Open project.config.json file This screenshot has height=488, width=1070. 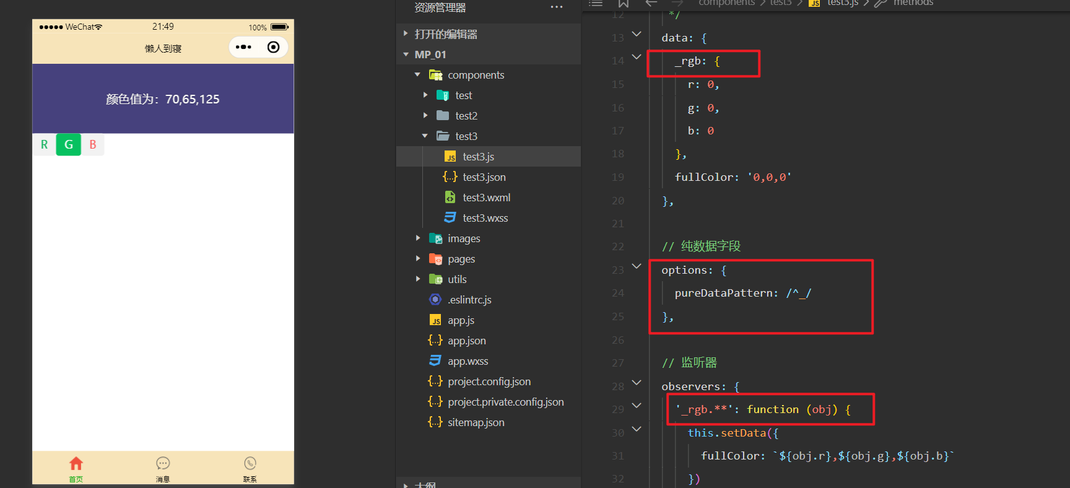pyautogui.click(x=489, y=381)
